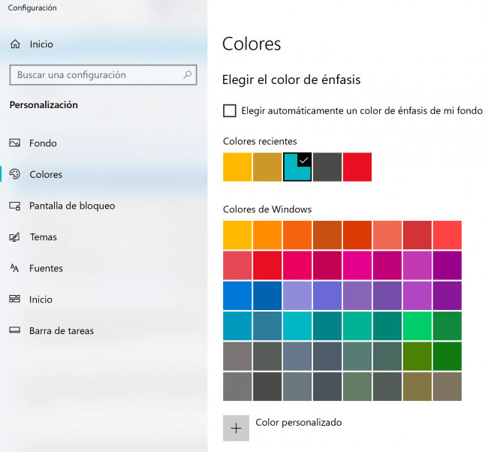
Task: Open the Temas section
Action: (44, 237)
